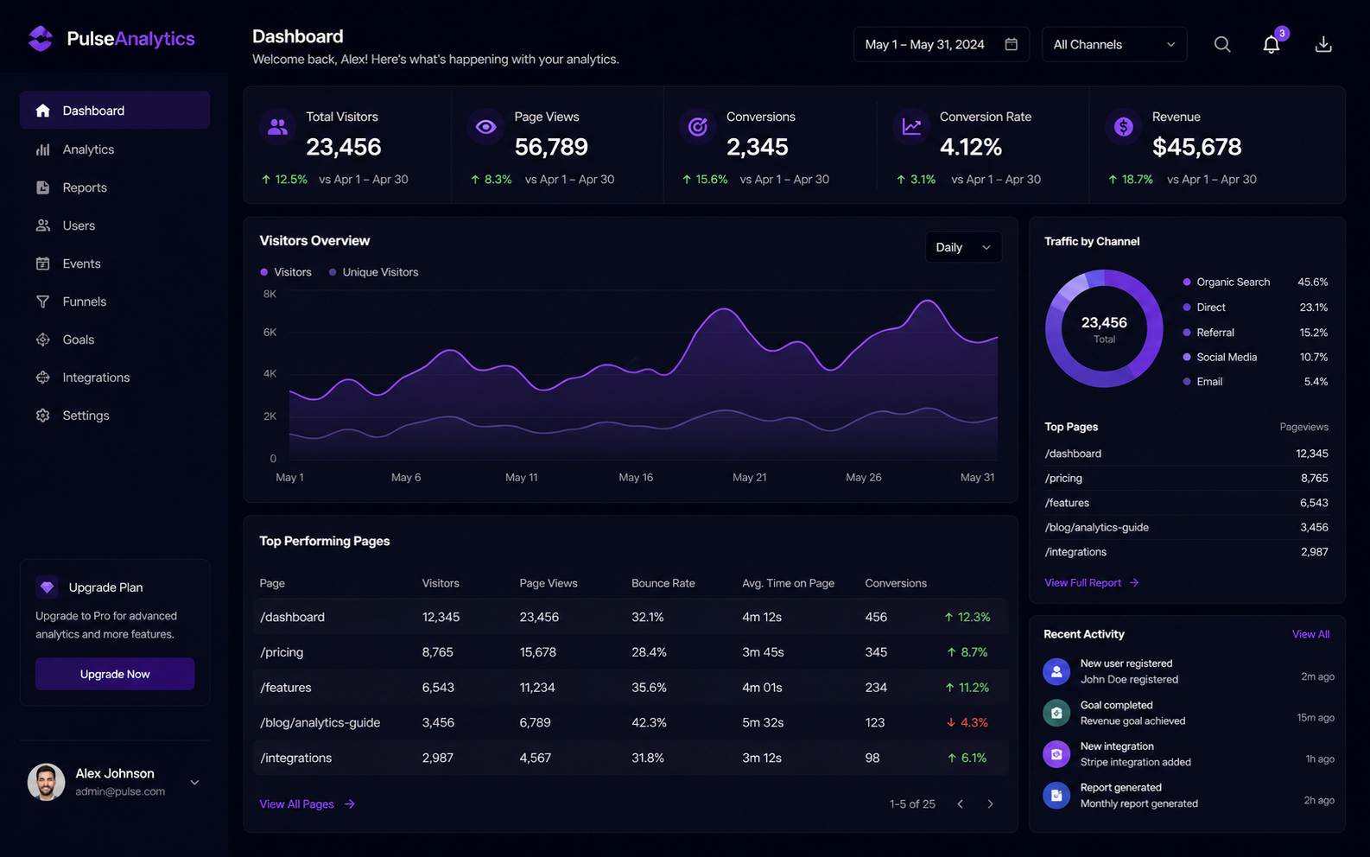Click the donut chart total 23,456

click(1104, 323)
